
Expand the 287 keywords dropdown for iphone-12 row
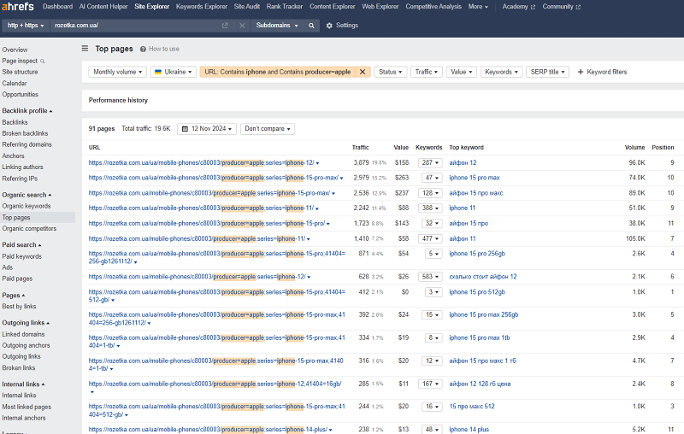pos(430,163)
